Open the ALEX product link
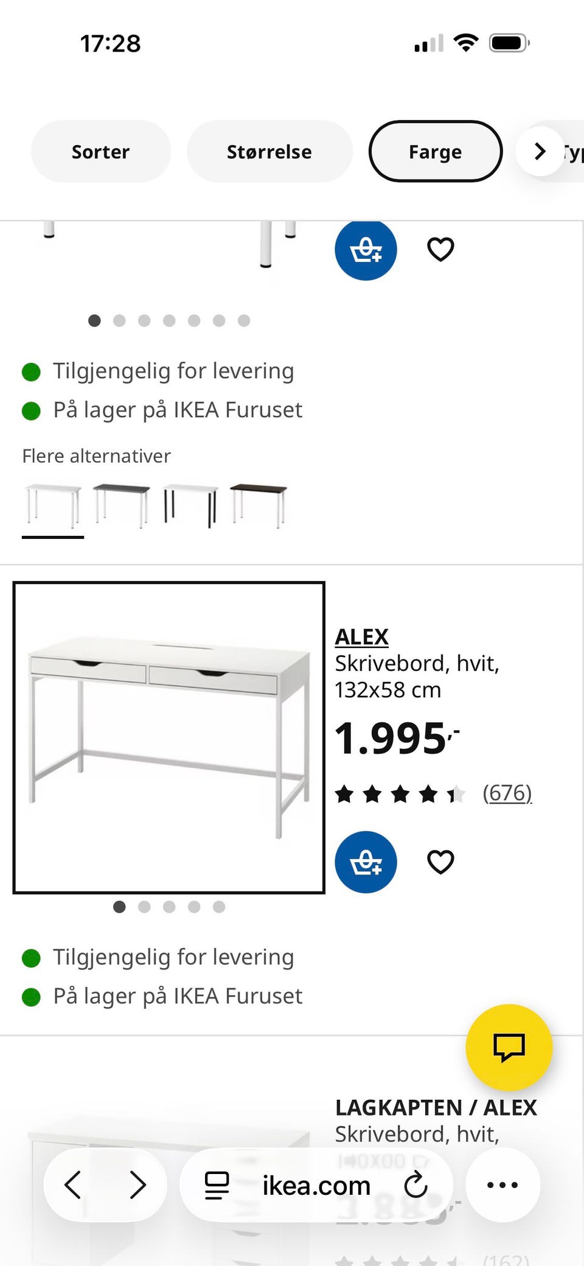584x1266 pixels. point(361,637)
